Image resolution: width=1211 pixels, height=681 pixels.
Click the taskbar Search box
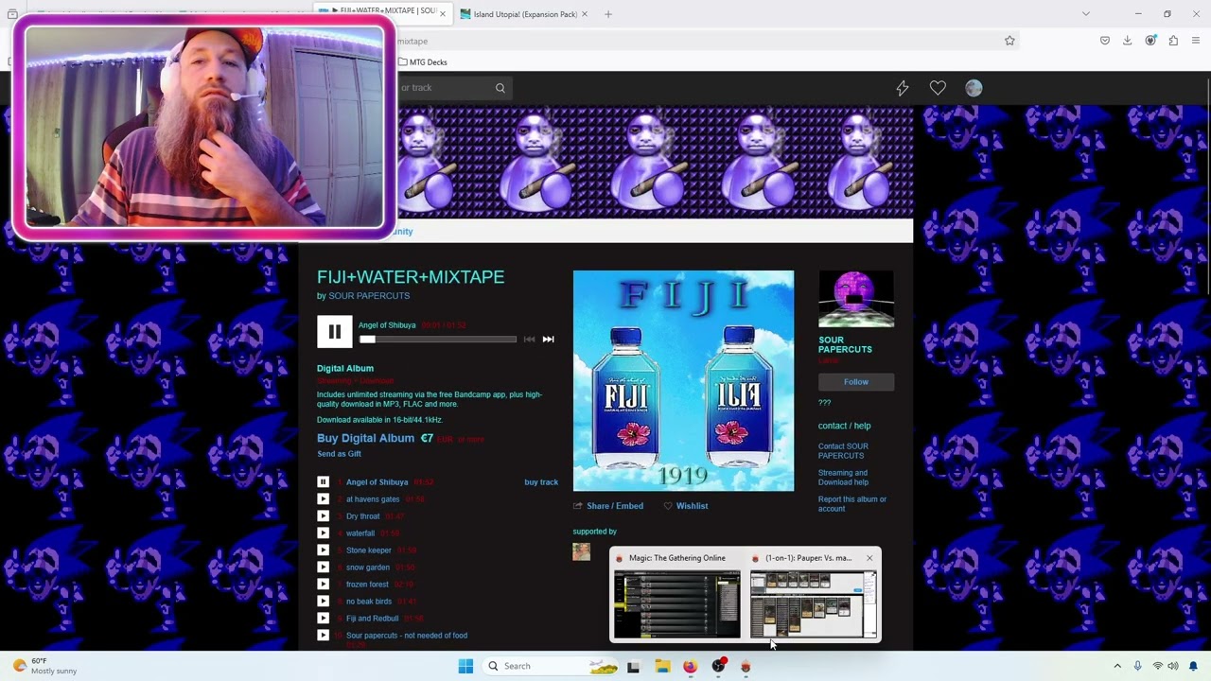pyautogui.click(x=552, y=666)
